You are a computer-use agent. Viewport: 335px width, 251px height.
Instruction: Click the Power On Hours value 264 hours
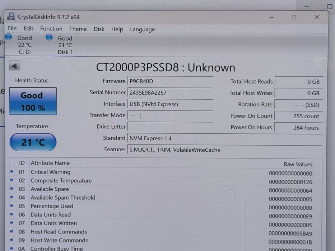298,128
